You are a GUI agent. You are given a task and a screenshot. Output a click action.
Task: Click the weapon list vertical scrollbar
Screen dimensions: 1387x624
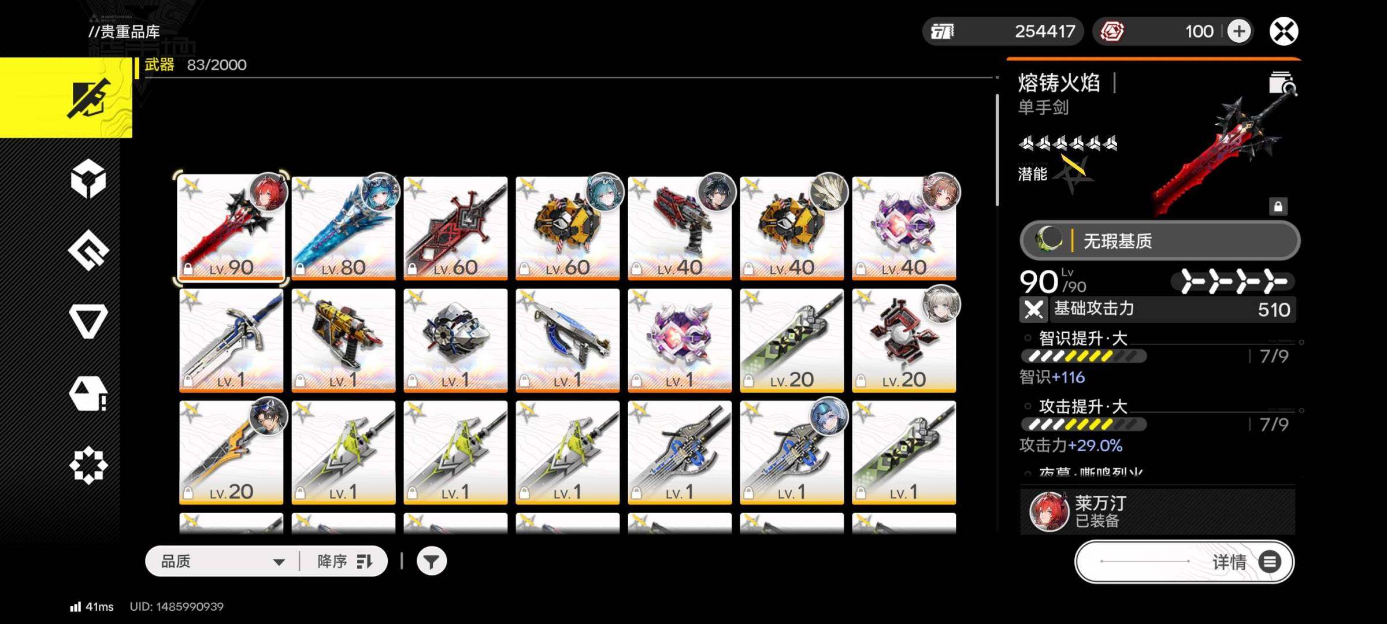(997, 150)
